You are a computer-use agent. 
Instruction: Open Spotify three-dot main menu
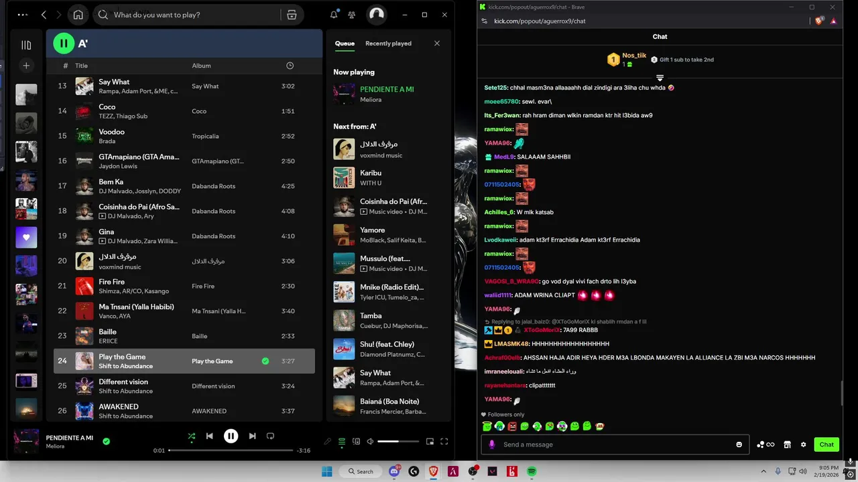(x=23, y=15)
